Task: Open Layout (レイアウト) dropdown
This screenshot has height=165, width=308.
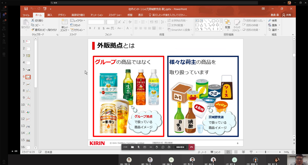Action: point(77,20)
